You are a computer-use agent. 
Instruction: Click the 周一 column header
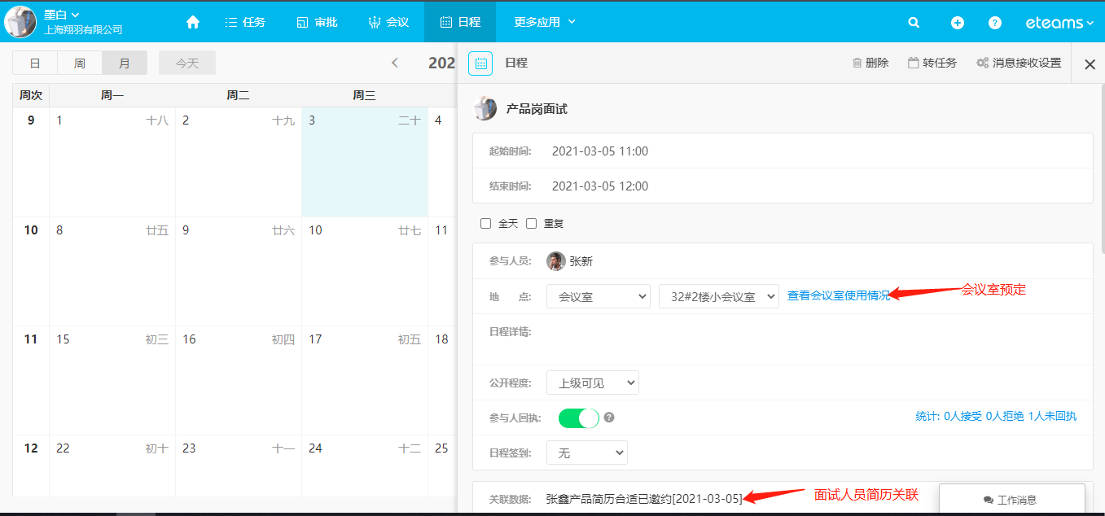tap(112, 95)
